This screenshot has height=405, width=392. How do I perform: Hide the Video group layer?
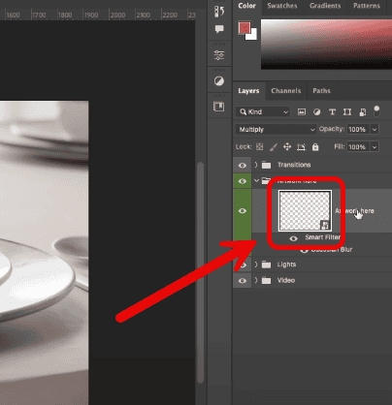click(x=243, y=281)
